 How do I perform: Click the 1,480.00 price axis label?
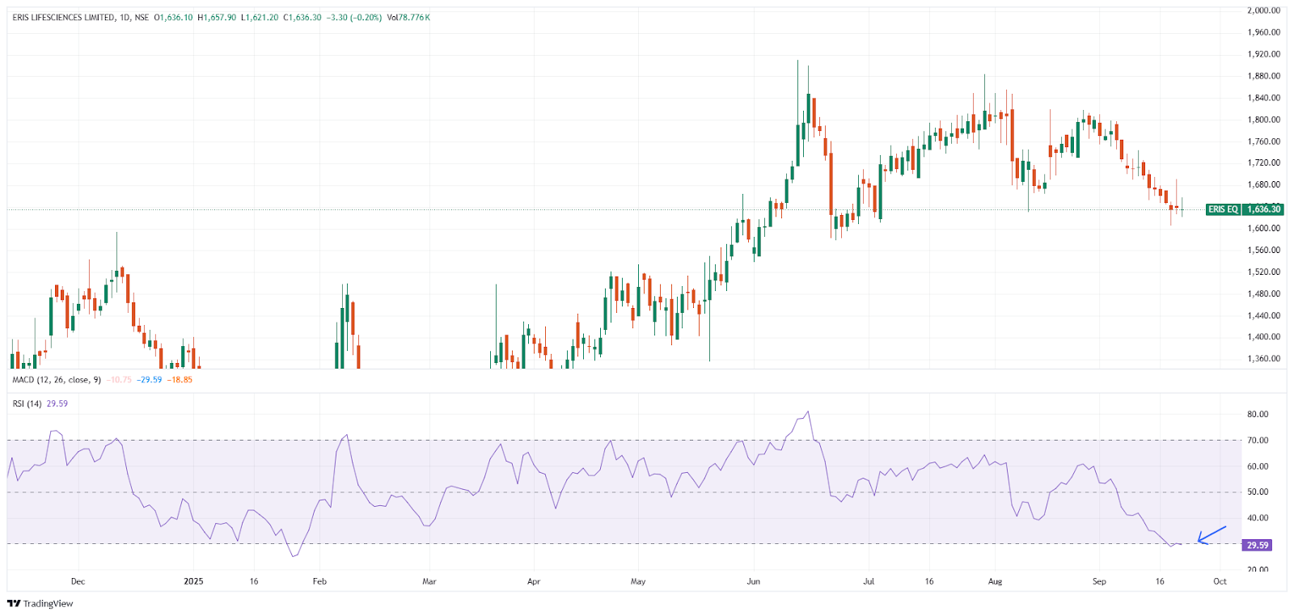click(x=1264, y=293)
